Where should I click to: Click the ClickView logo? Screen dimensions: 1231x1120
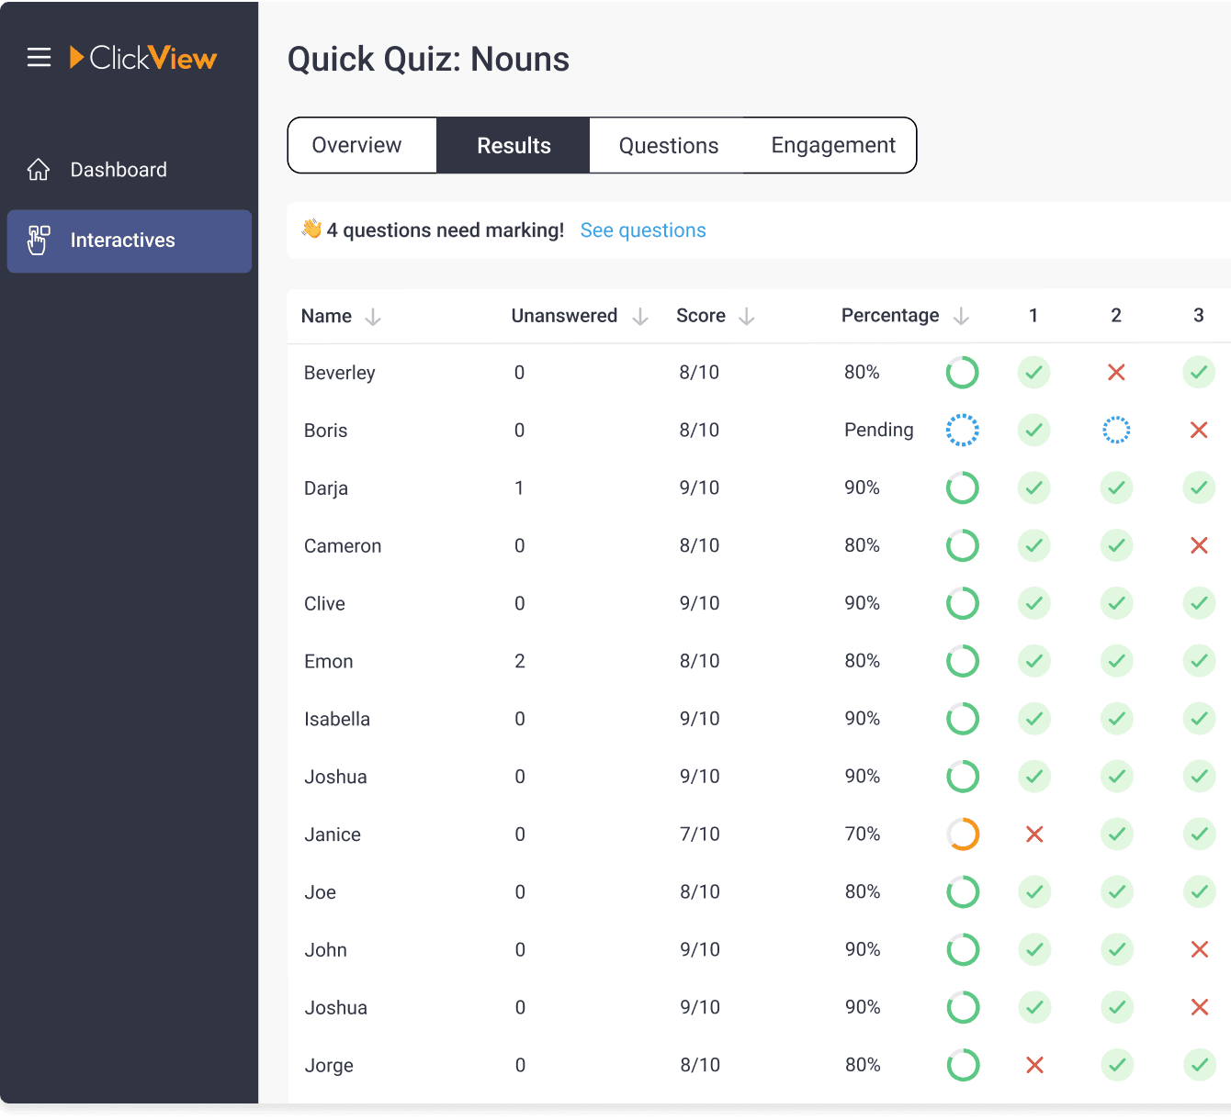tap(143, 58)
